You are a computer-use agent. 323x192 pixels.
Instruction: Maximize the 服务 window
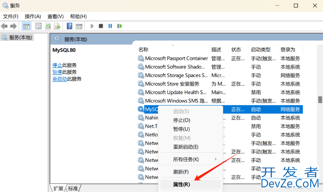tap(296, 6)
